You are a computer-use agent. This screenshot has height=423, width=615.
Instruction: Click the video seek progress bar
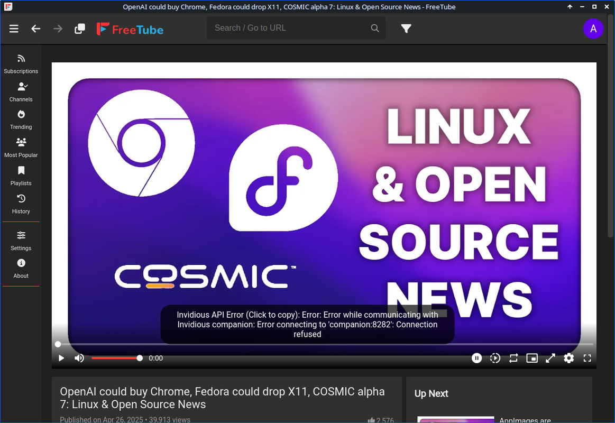324,344
